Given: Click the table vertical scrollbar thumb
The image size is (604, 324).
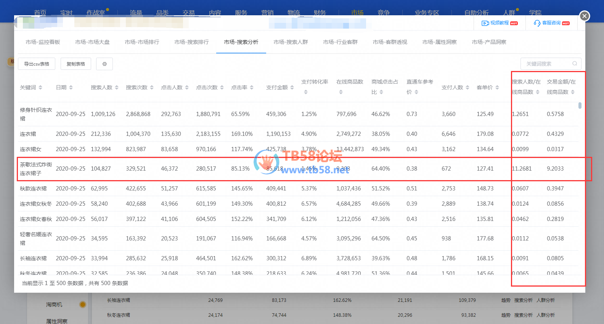Looking at the screenshot, I should pyautogui.click(x=580, y=105).
